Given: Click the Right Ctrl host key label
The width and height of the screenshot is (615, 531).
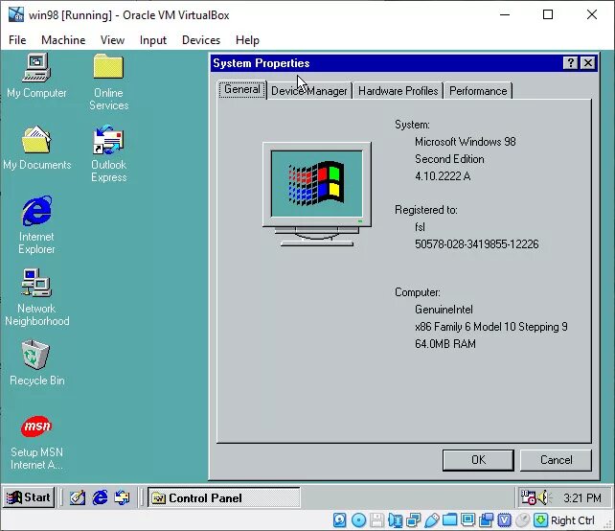Looking at the screenshot, I should (x=572, y=520).
